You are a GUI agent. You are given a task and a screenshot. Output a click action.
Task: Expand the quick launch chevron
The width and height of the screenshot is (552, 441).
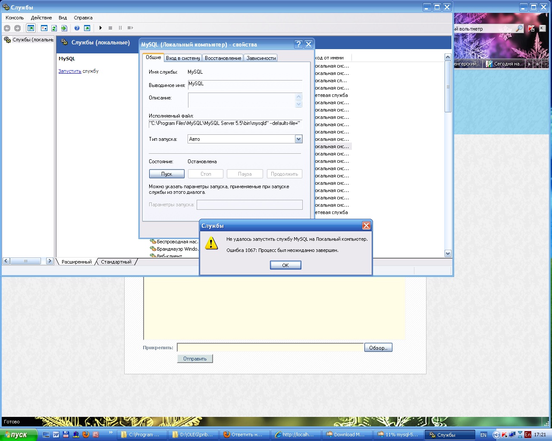point(110,432)
